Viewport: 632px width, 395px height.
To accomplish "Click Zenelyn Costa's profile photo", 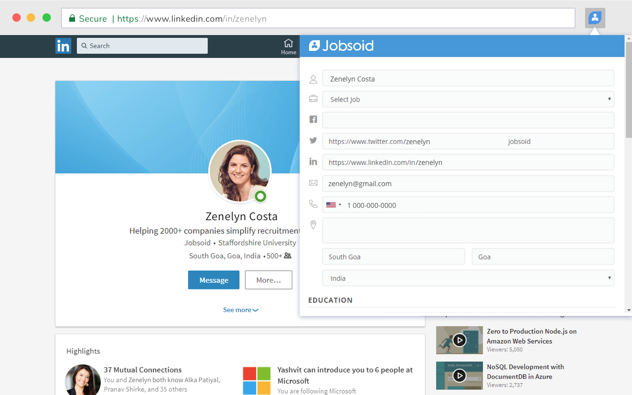I will coord(240,171).
